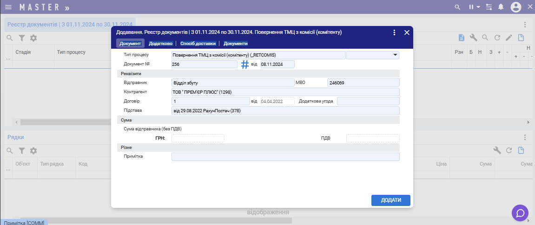
Task: Click the pause icon in the top bar
Action: (x=471, y=7)
